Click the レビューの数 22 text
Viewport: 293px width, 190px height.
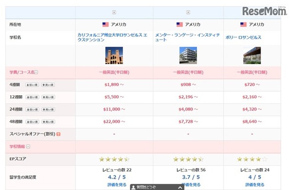click(x=117, y=170)
